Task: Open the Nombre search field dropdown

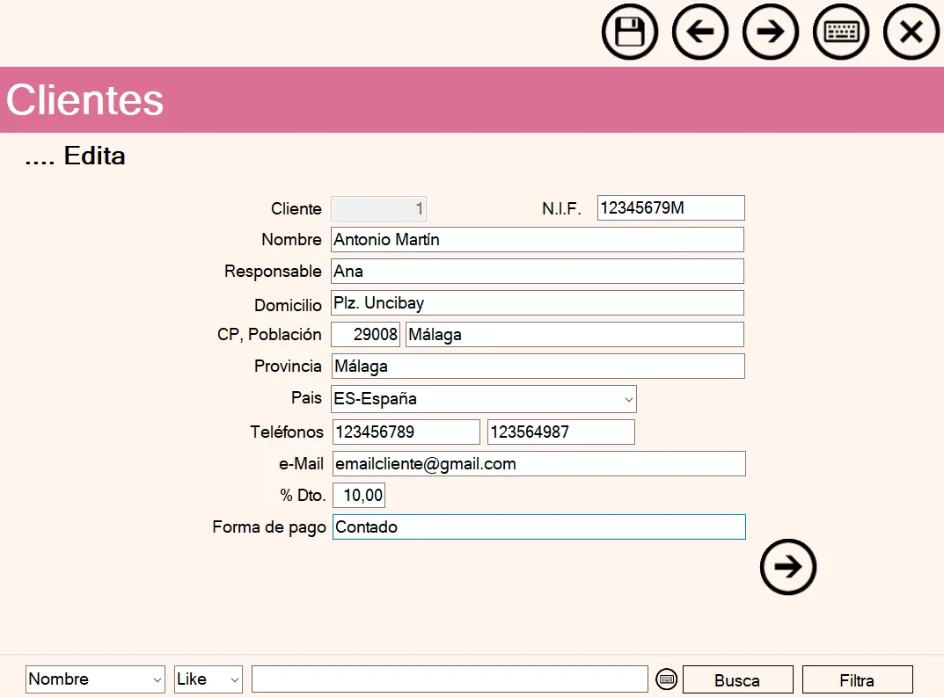Action: (157, 679)
